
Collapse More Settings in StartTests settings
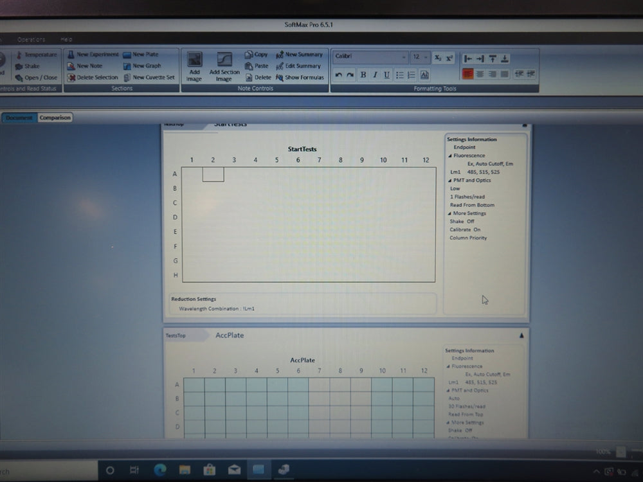click(x=449, y=213)
